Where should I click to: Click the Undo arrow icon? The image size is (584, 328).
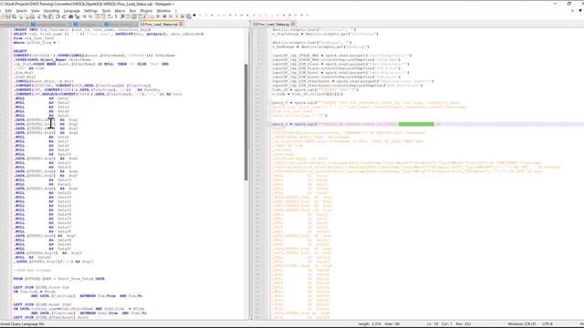coord(57,16)
